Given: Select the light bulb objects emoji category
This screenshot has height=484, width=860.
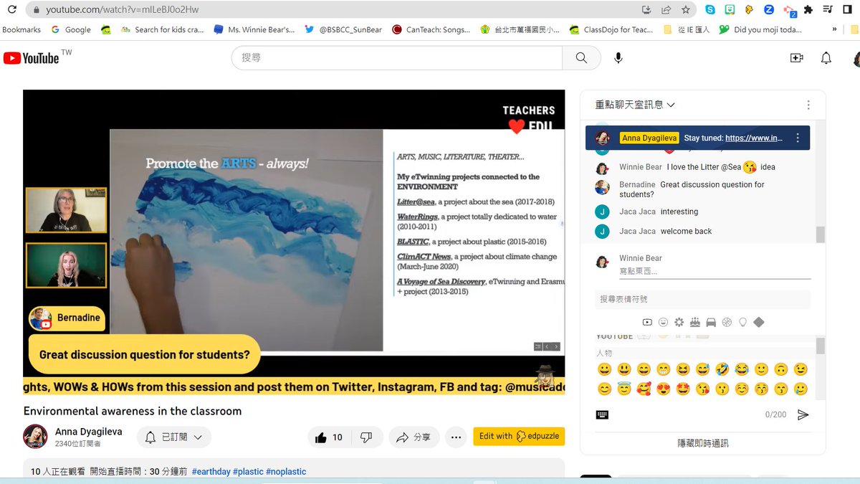Looking at the screenshot, I should (x=742, y=323).
